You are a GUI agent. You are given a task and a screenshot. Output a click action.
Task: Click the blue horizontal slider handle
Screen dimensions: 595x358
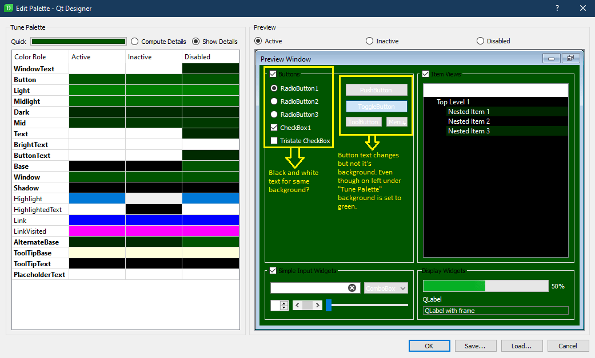tap(329, 305)
